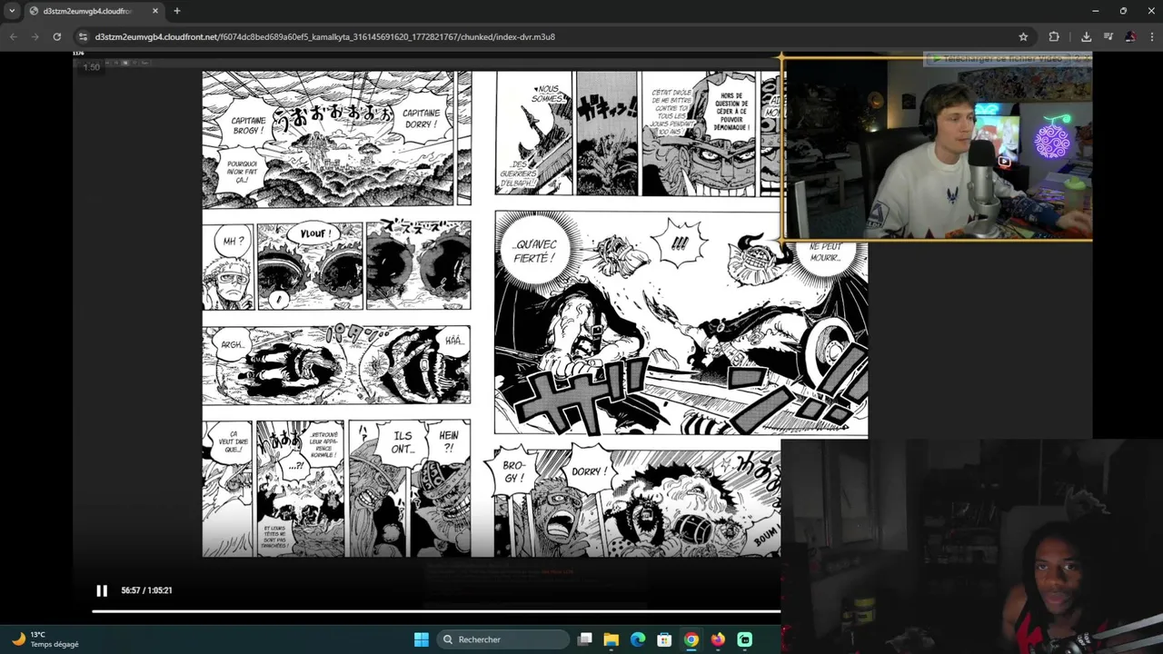The image size is (1163, 654).
Task: Click the 'ARGH...' speech bubble
Action: click(233, 345)
